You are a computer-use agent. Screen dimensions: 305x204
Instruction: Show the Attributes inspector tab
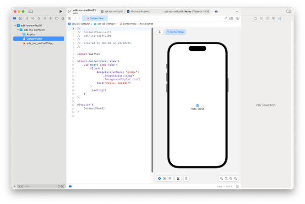pyautogui.click(x=279, y=18)
